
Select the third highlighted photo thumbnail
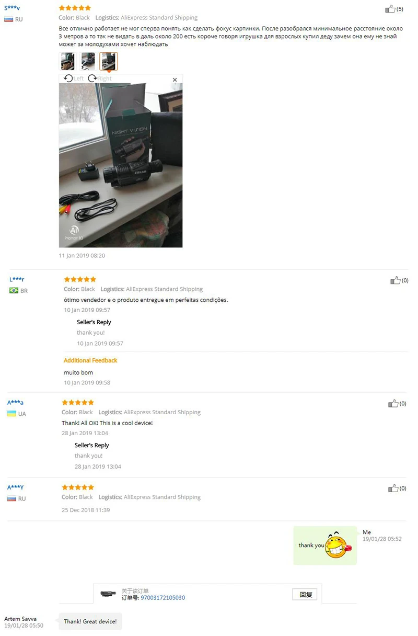pyautogui.click(x=109, y=61)
